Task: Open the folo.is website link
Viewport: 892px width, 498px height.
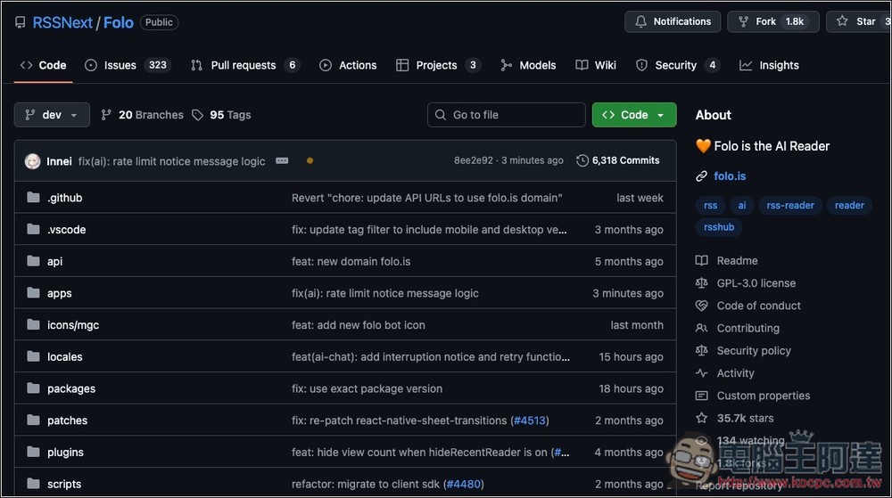Action: (x=730, y=176)
